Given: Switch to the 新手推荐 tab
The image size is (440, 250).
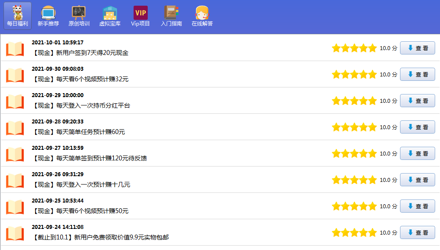Looking at the screenshot, I should click(x=48, y=16).
